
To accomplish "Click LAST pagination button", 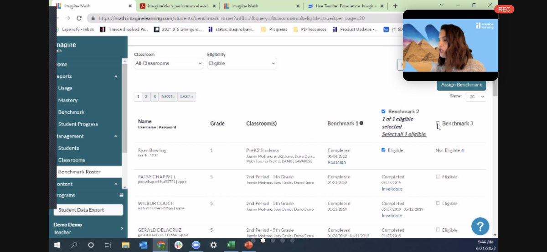I will (x=186, y=96).
